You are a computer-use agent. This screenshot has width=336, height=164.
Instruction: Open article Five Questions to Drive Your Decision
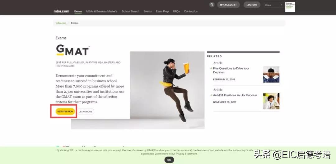point(231,70)
